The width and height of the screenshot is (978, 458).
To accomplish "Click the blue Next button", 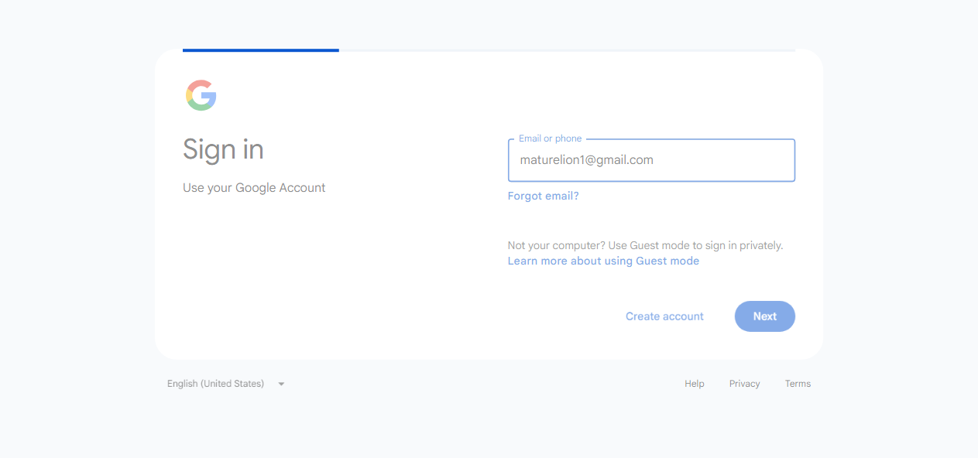I will tap(765, 316).
